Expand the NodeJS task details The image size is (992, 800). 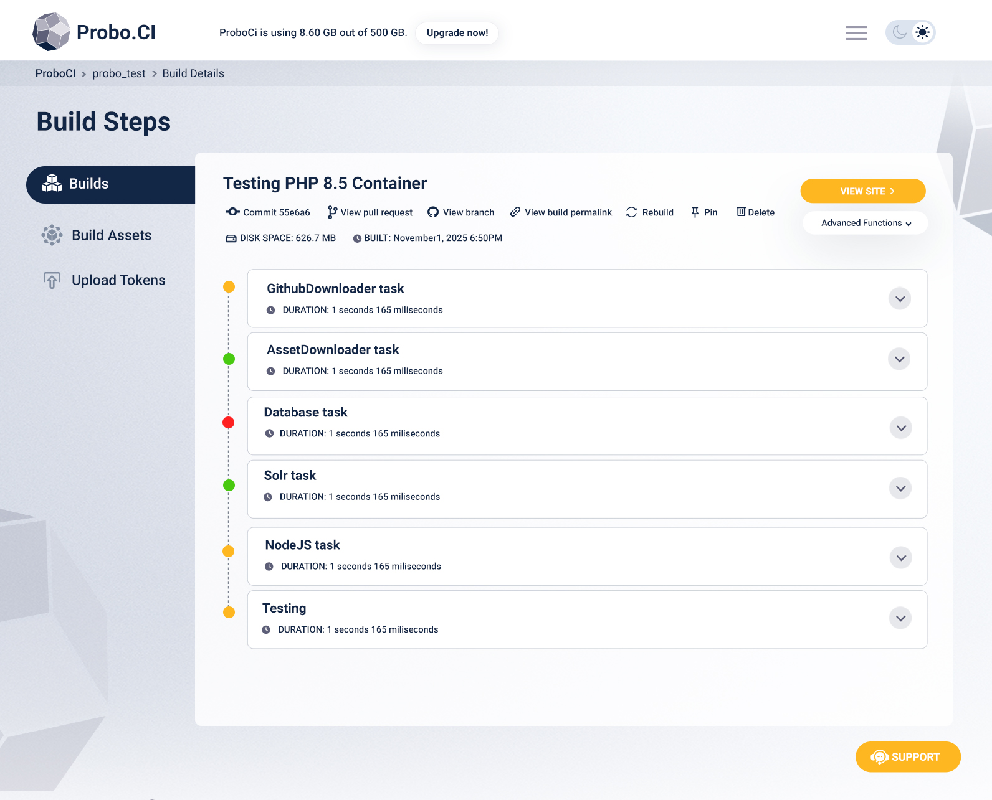[x=901, y=558]
